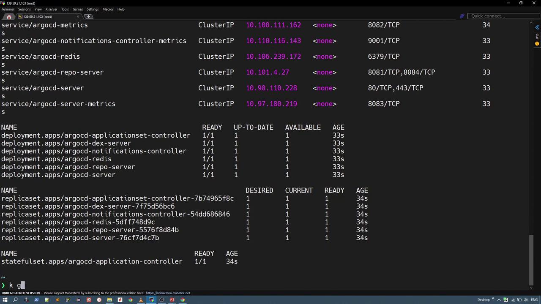Open the Sessions menu
Viewport: 541px width, 304px height.
click(x=24, y=9)
